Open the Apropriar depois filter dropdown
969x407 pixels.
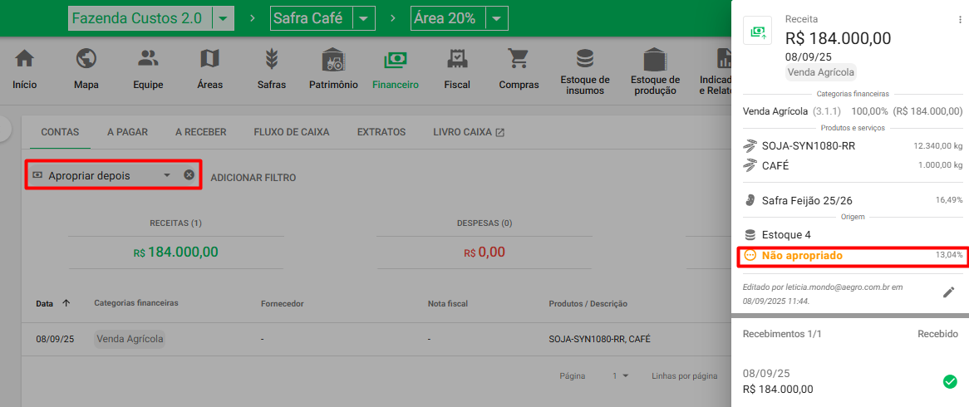(x=166, y=175)
